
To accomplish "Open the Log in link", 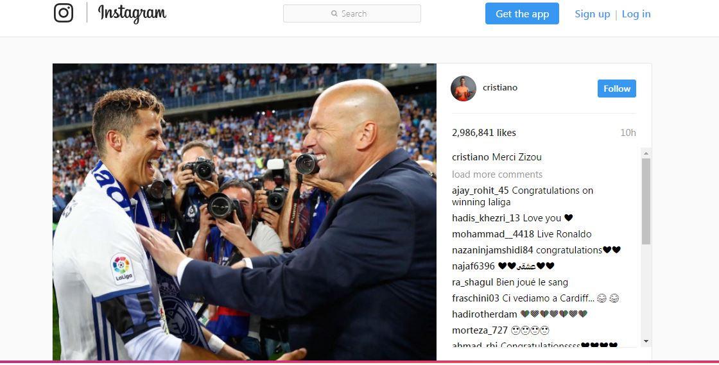I will (x=636, y=14).
